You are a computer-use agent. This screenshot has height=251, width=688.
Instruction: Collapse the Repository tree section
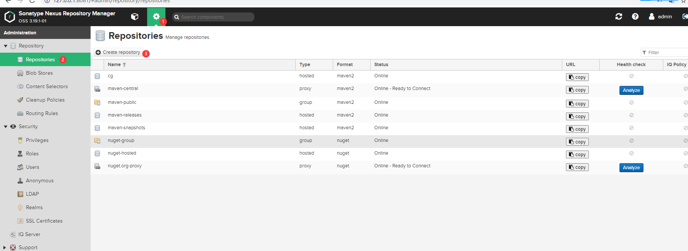(6, 46)
